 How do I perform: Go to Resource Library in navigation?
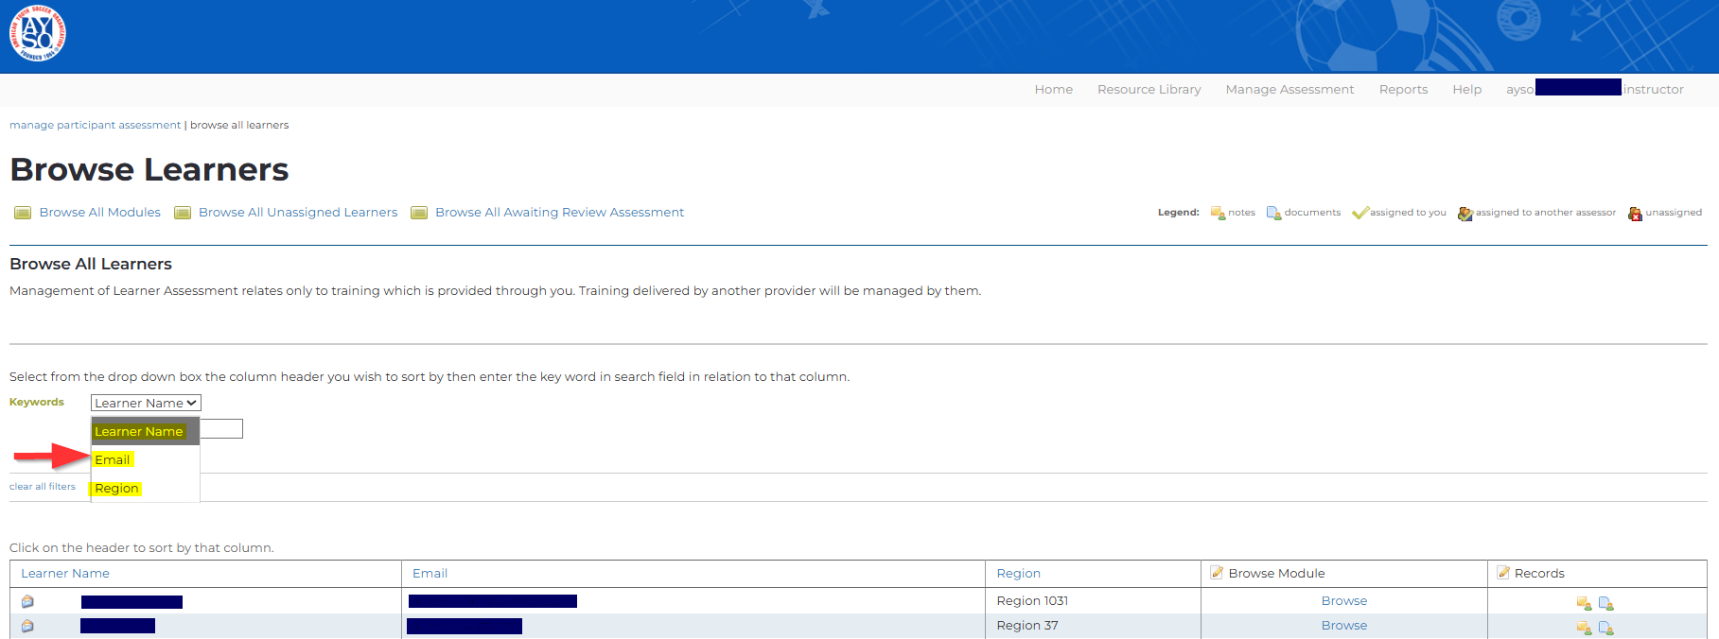(1149, 90)
